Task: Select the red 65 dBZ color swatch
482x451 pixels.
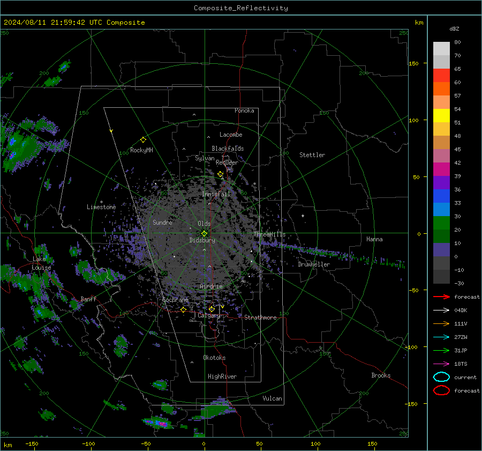Action: click(x=441, y=75)
